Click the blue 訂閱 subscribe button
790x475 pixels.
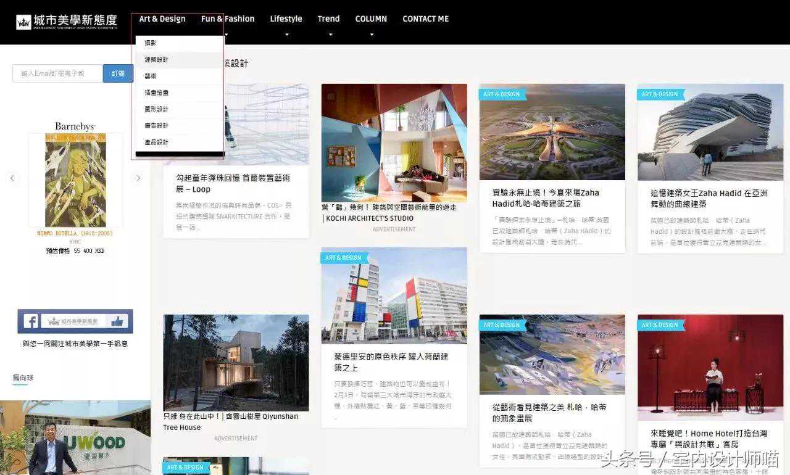pos(118,73)
